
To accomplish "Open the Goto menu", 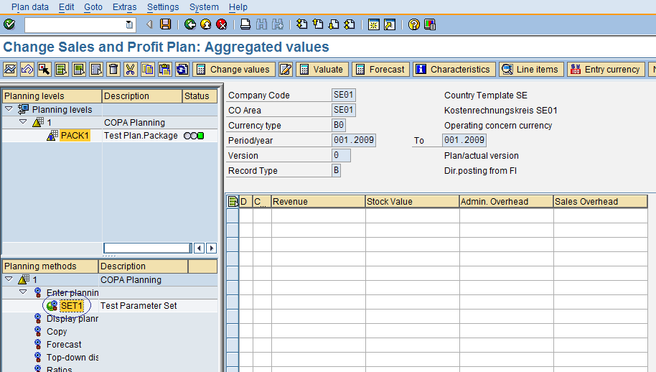I will (93, 7).
